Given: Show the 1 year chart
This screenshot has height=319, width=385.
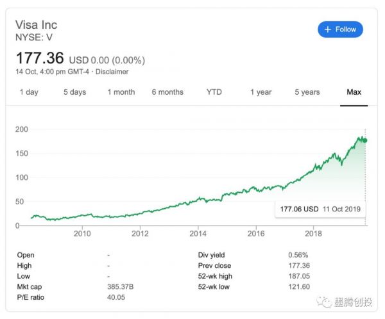Looking at the screenshot, I should (x=261, y=92).
